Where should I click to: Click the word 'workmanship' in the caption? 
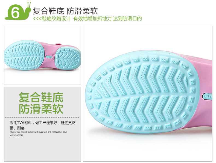pyautogui.click(x=16, y=135)
